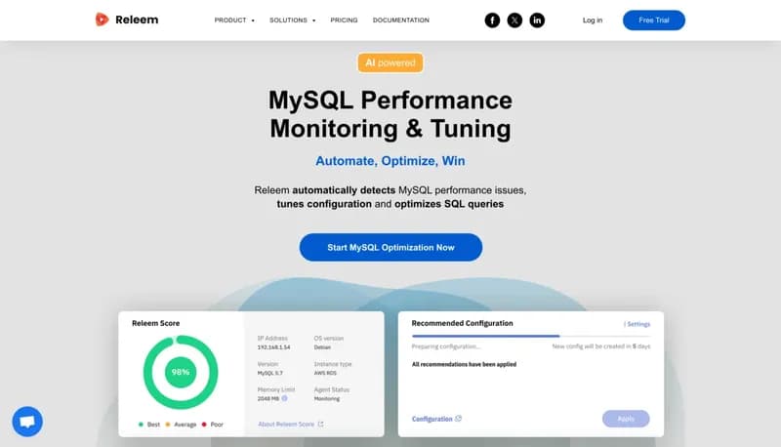The height and width of the screenshot is (447, 781).
Task: Expand the SOLUTIONS dropdown menu
Action: [x=292, y=20]
